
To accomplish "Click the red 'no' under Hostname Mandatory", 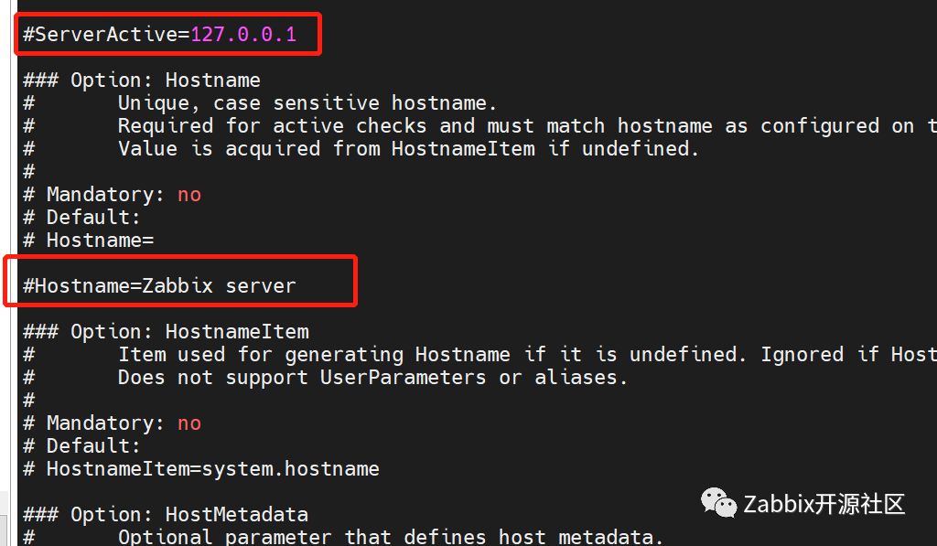I will [x=189, y=195].
